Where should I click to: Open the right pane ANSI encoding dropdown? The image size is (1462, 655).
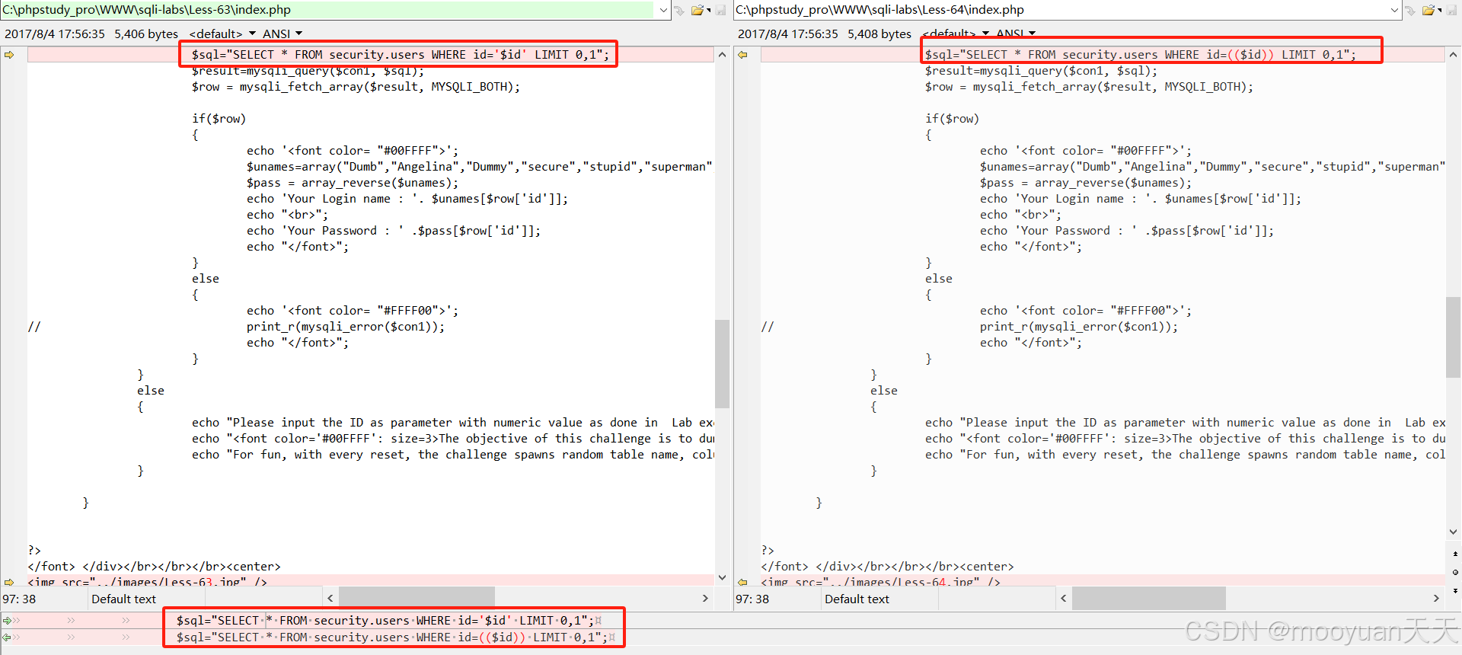pyautogui.click(x=1016, y=34)
